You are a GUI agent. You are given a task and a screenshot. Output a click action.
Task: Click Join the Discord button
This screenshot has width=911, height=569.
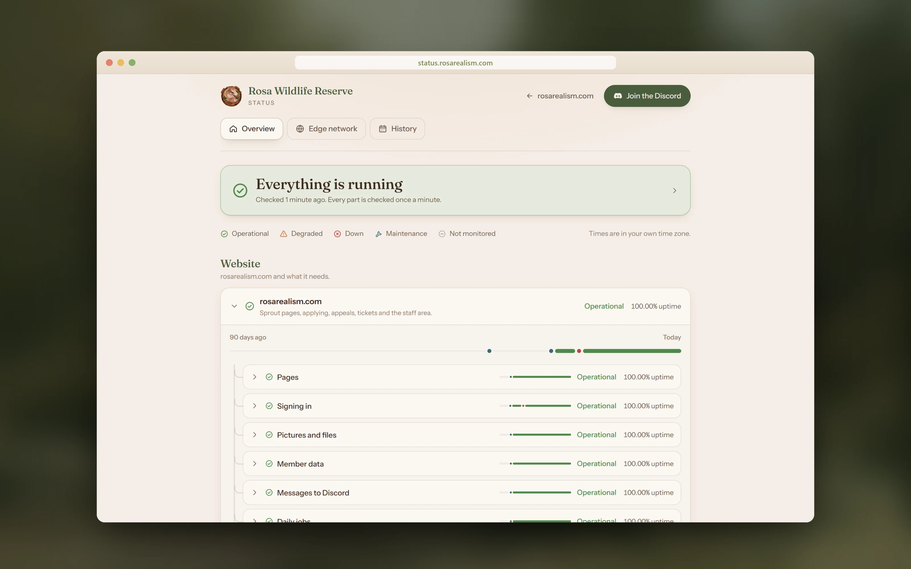(x=647, y=96)
